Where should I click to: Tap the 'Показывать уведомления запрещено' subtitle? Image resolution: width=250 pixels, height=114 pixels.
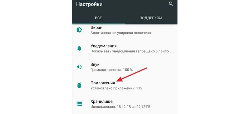click(x=131, y=51)
